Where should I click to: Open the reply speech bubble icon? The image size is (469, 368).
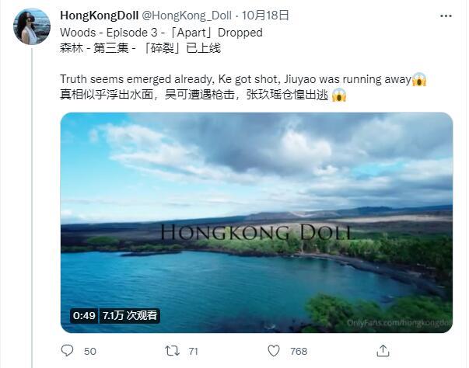pos(67,350)
